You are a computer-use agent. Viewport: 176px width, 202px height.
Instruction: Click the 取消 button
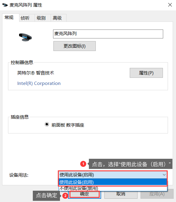[120, 194]
